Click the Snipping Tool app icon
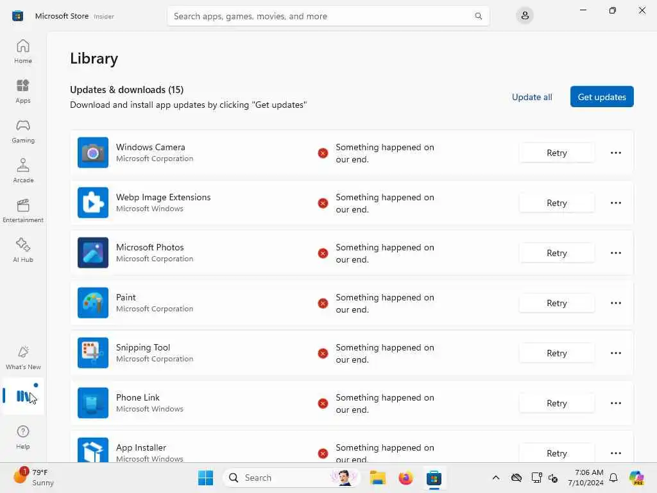 point(93,353)
